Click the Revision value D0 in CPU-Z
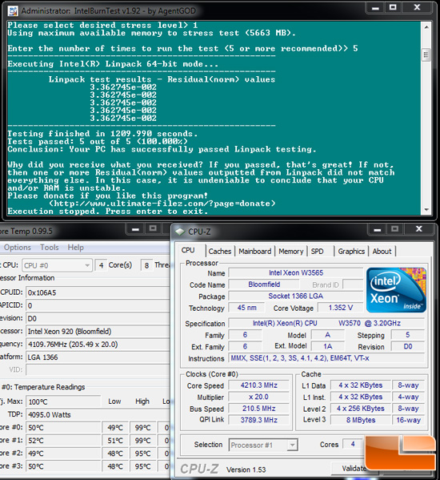Screen dimensions: 440x480 (408, 346)
